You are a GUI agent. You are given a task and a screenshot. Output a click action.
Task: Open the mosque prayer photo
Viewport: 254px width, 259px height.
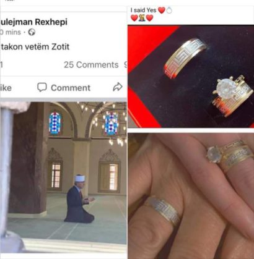(63, 177)
